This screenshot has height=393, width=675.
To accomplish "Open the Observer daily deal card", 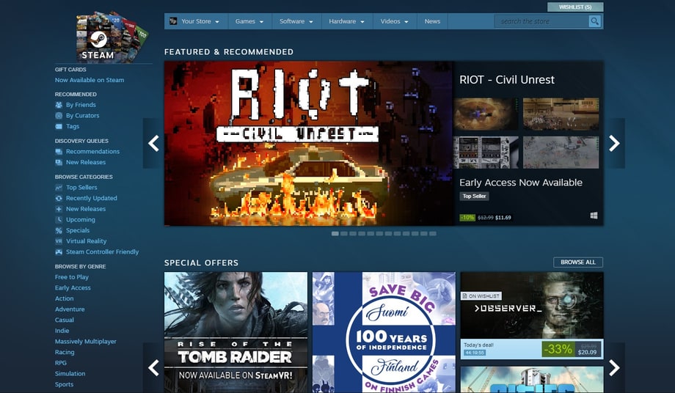I will coord(532,315).
